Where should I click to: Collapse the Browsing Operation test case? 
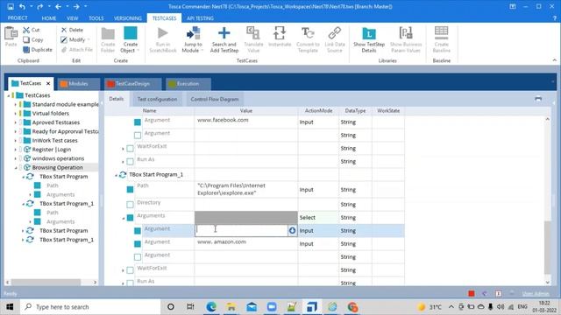pos(16,167)
